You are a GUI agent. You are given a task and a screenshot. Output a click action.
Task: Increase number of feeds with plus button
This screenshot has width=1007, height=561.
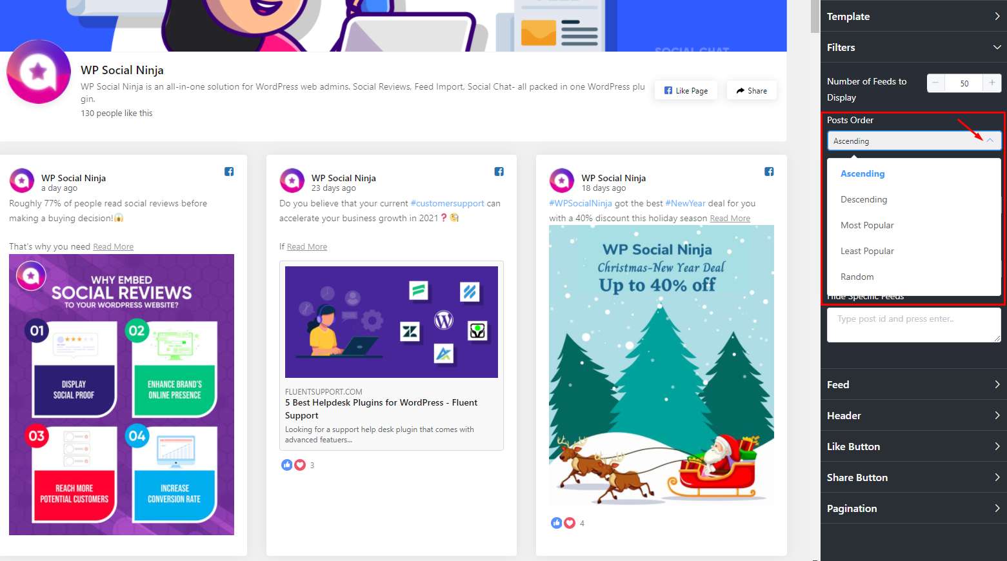pyautogui.click(x=992, y=83)
